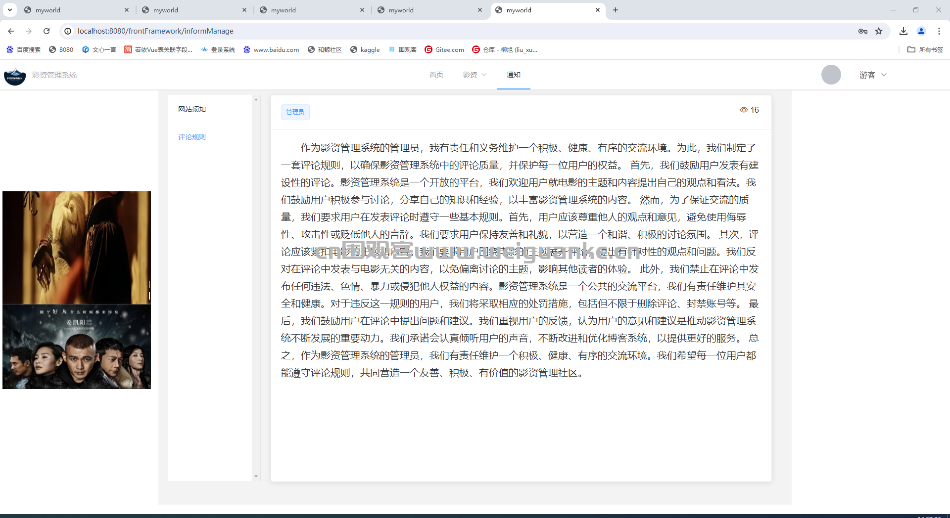Reload the current page

(x=47, y=31)
